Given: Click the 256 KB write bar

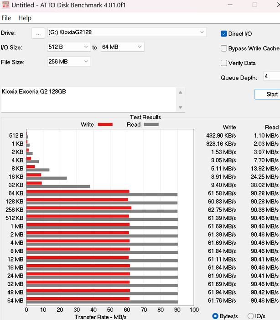Looking at the screenshot, I should point(79,208).
